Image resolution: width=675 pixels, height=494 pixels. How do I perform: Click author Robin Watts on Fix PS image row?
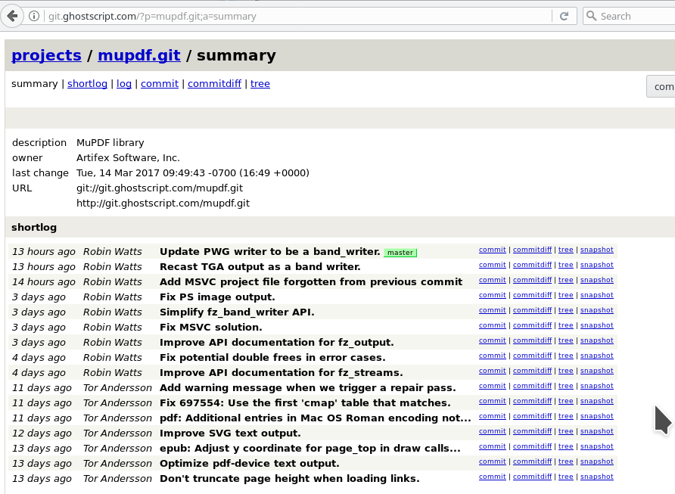point(112,297)
